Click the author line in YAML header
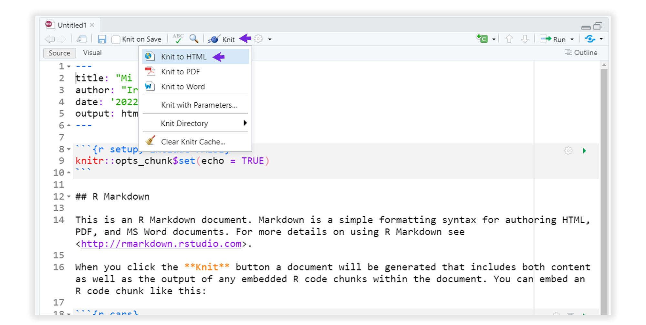Screen dimensions: 646x325 click(107, 90)
